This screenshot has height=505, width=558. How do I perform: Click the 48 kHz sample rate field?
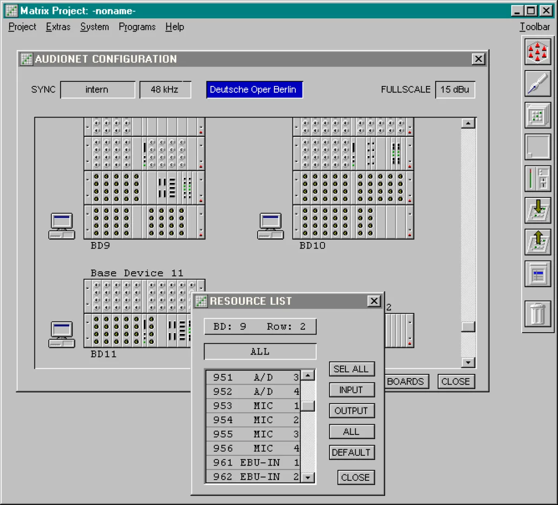[165, 90]
